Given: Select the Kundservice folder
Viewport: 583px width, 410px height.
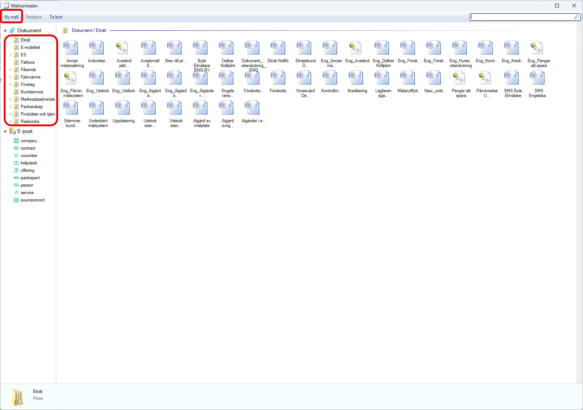Looking at the screenshot, I should point(32,92).
